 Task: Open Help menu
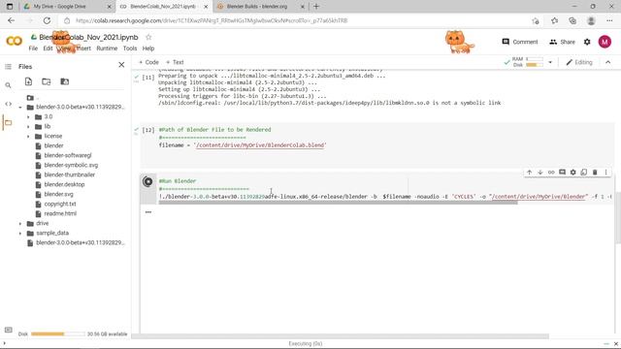click(148, 48)
